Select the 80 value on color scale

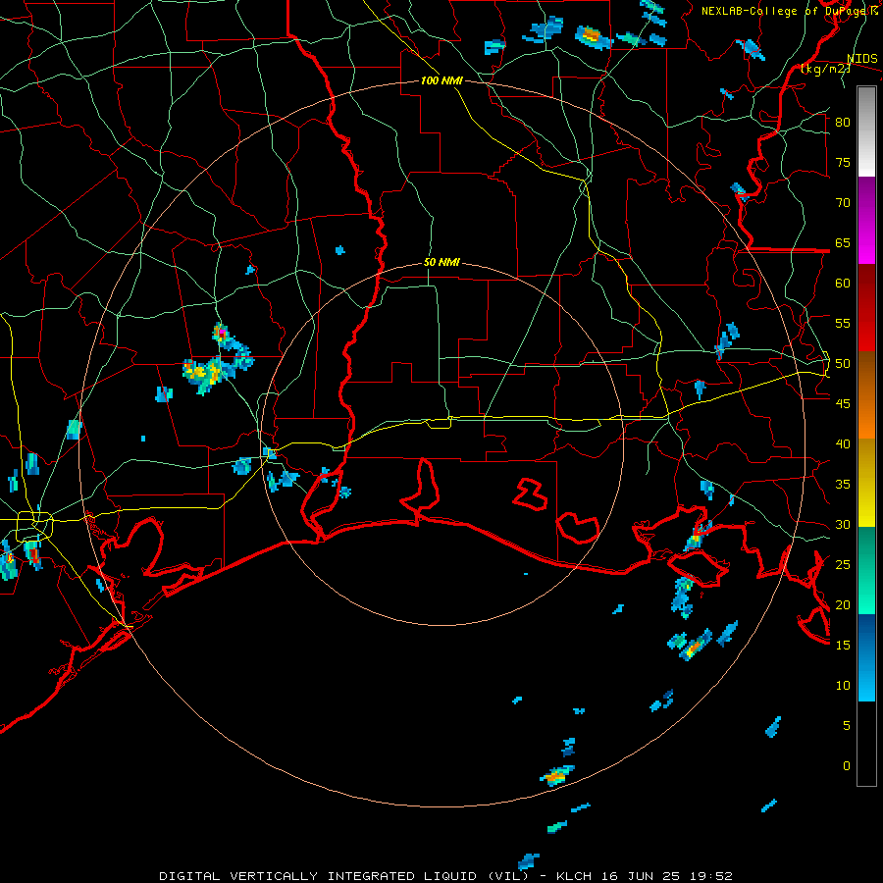(x=843, y=123)
